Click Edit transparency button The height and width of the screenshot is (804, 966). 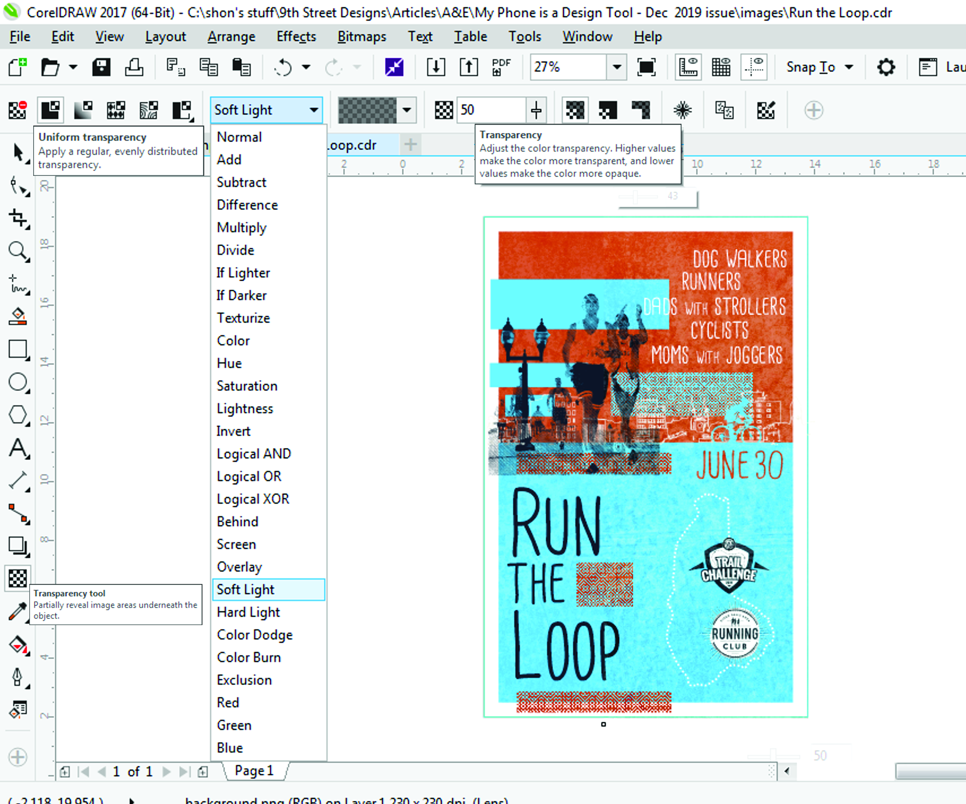pos(766,110)
